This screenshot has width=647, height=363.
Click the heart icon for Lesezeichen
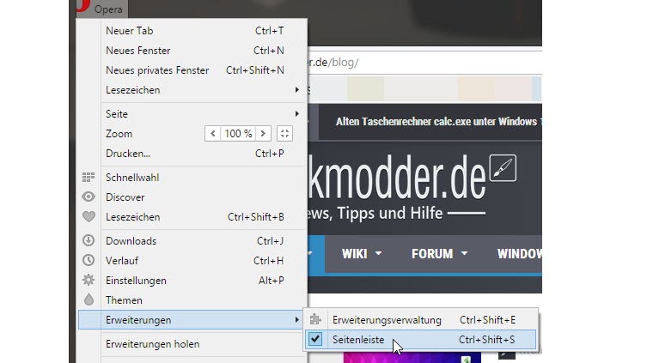(x=89, y=217)
